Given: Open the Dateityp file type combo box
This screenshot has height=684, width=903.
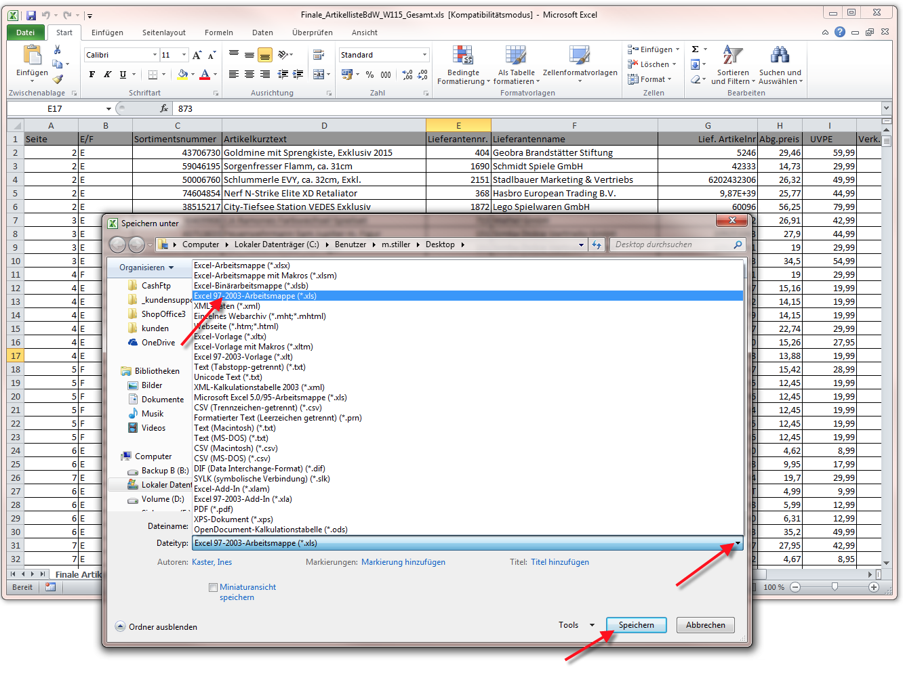Looking at the screenshot, I should [x=468, y=543].
